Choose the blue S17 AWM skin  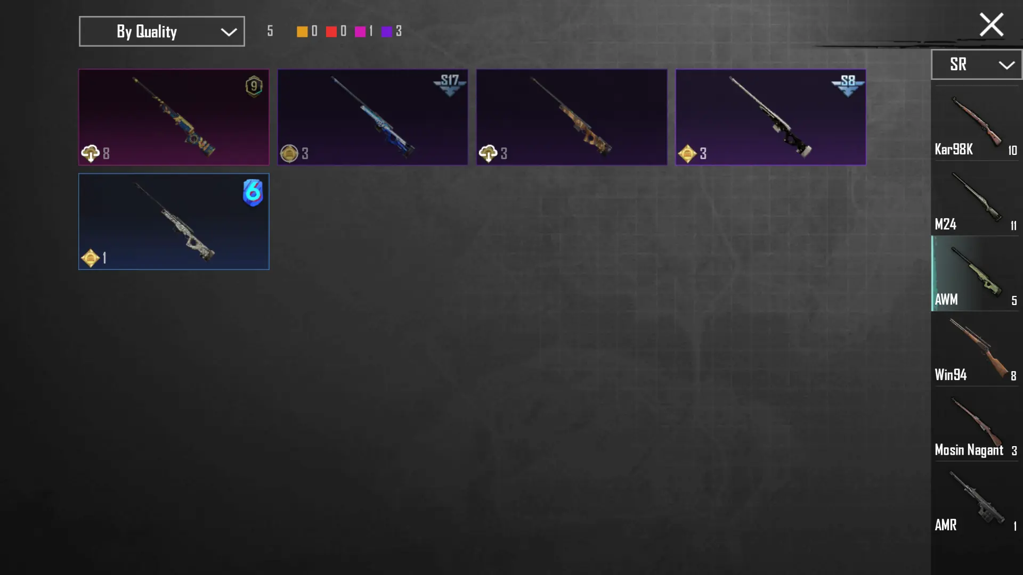[x=372, y=117]
